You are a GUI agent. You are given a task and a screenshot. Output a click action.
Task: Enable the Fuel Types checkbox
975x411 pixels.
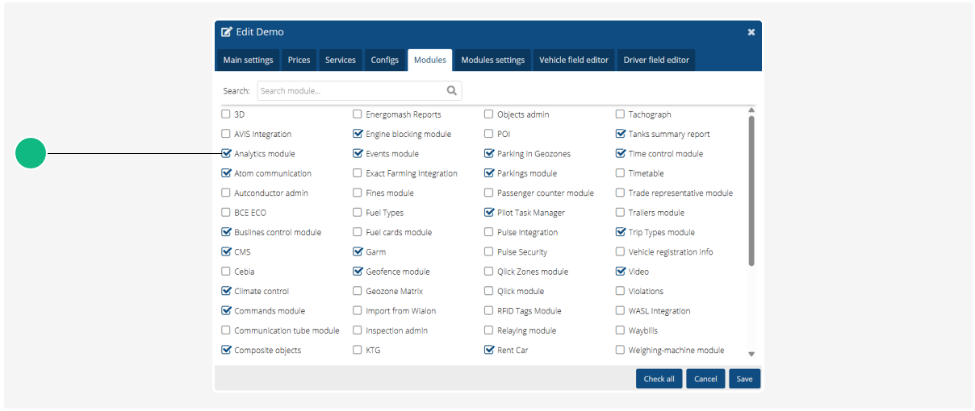coord(358,213)
